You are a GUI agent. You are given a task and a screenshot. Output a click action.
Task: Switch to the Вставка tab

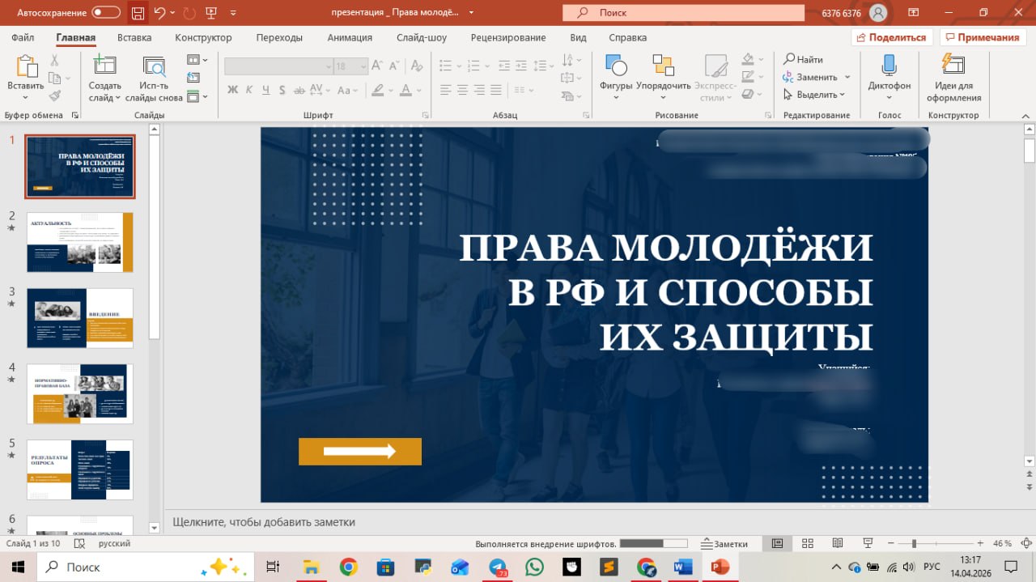[x=134, y=37]
